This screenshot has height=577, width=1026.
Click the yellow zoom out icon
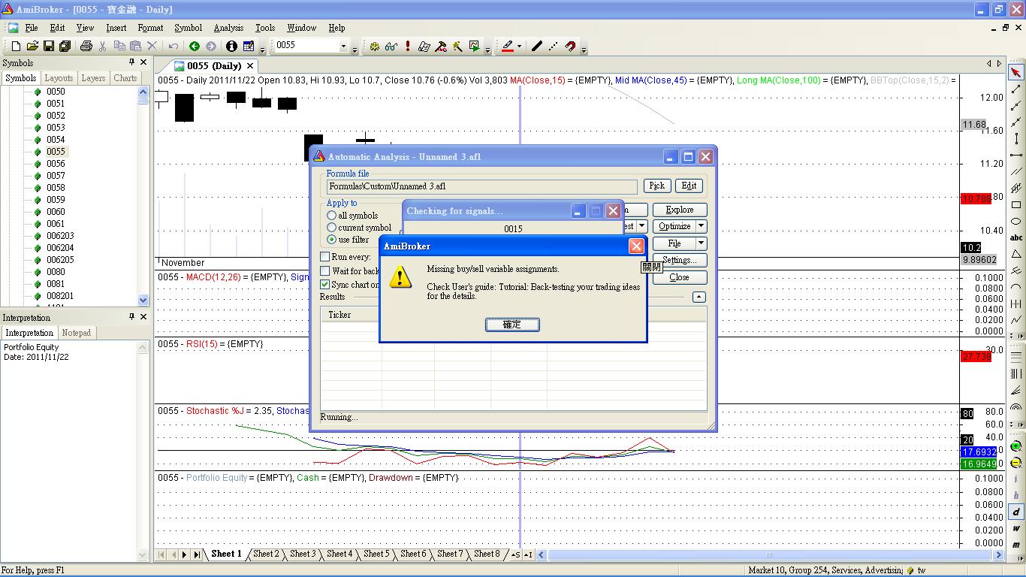pyautogui.click(x=1016, y=463)
